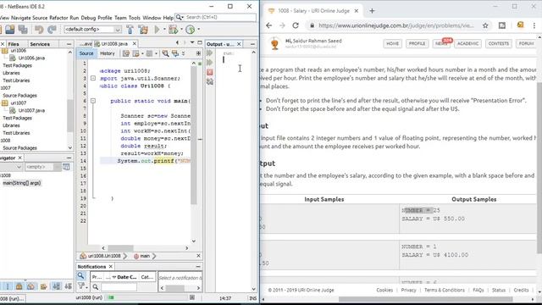Click the Notifications search text field
Screen dimensions: 542x305
click(119, 286)
